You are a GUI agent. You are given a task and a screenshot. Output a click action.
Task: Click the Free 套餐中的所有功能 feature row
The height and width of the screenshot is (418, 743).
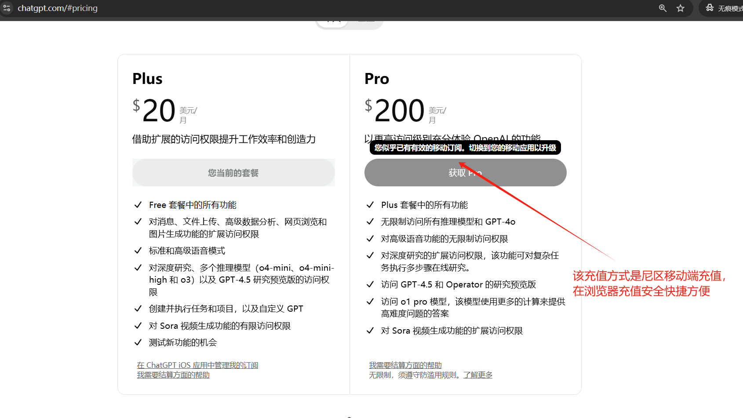point(193,205)
